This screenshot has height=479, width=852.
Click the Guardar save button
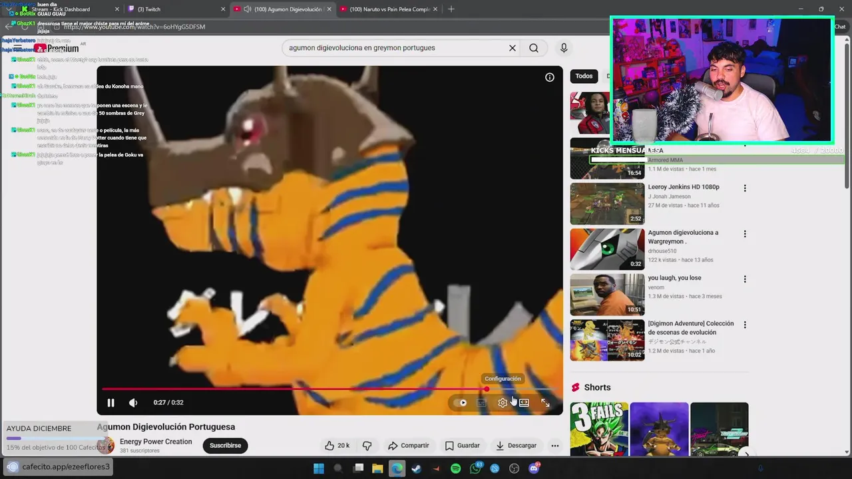point(463,446)
